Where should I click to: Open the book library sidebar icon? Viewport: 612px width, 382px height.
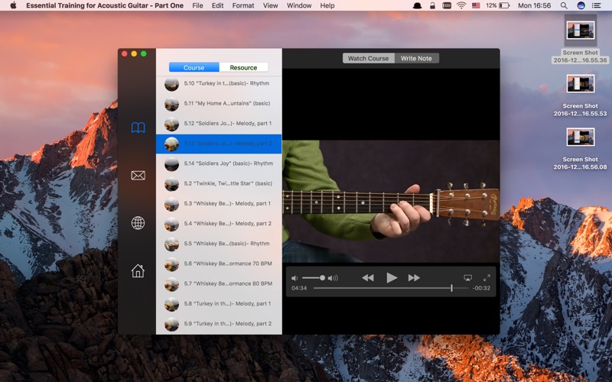point(138,128)
